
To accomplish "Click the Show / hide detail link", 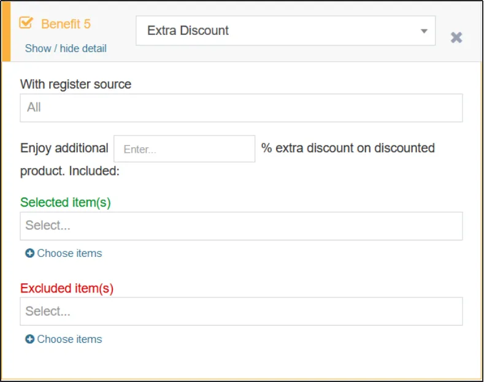I will (66, 48).
